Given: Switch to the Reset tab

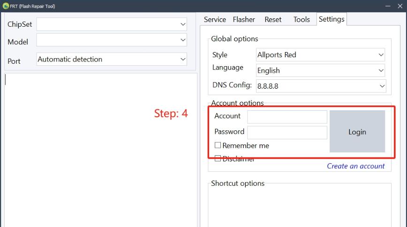Looking at the screenshot, I should [x=273, y=20].
